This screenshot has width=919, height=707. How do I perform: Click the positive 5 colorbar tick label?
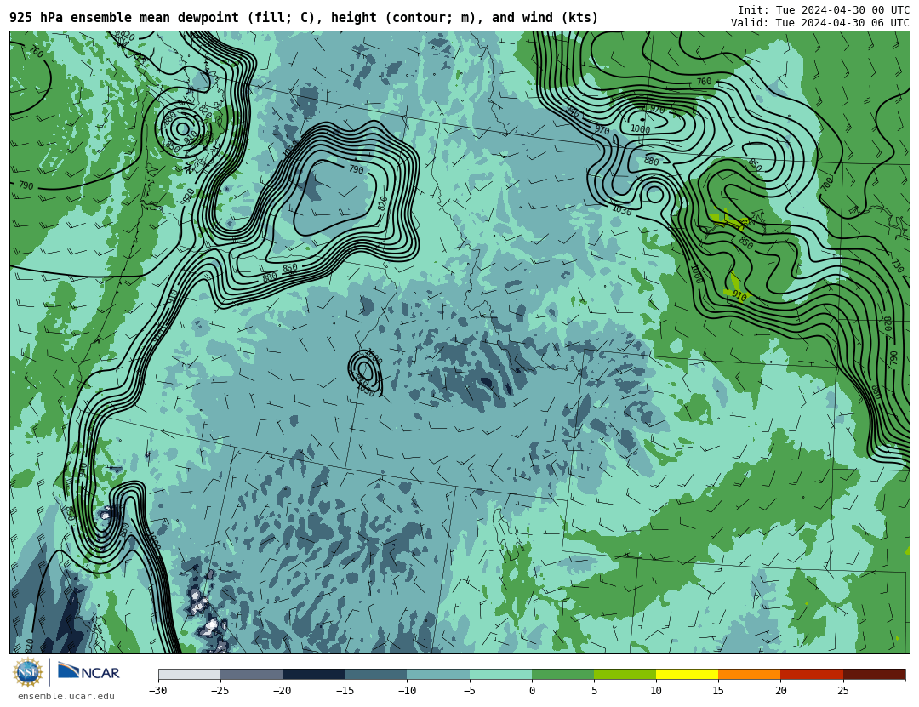[594, 691]
